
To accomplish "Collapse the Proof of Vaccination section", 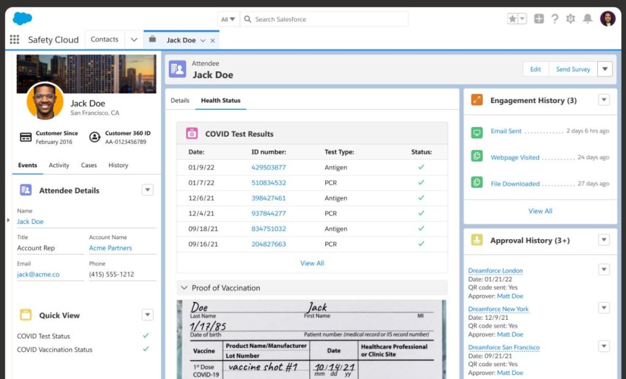I will coord(183,287).
